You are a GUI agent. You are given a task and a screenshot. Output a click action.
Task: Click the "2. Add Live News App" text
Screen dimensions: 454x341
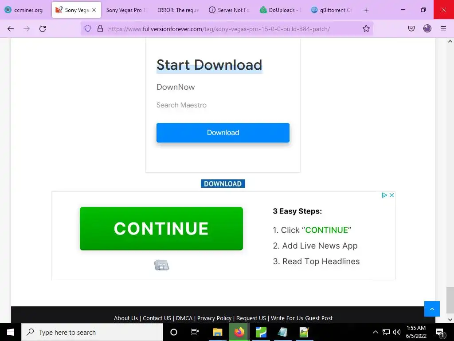pyautogui.click(x=315, y=246)
